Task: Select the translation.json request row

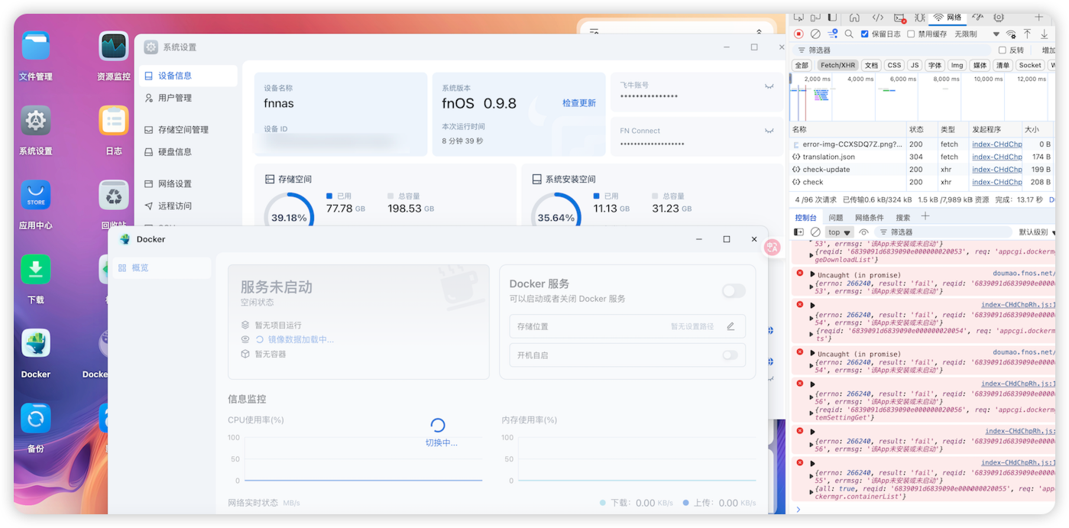Action: (923, 157)
